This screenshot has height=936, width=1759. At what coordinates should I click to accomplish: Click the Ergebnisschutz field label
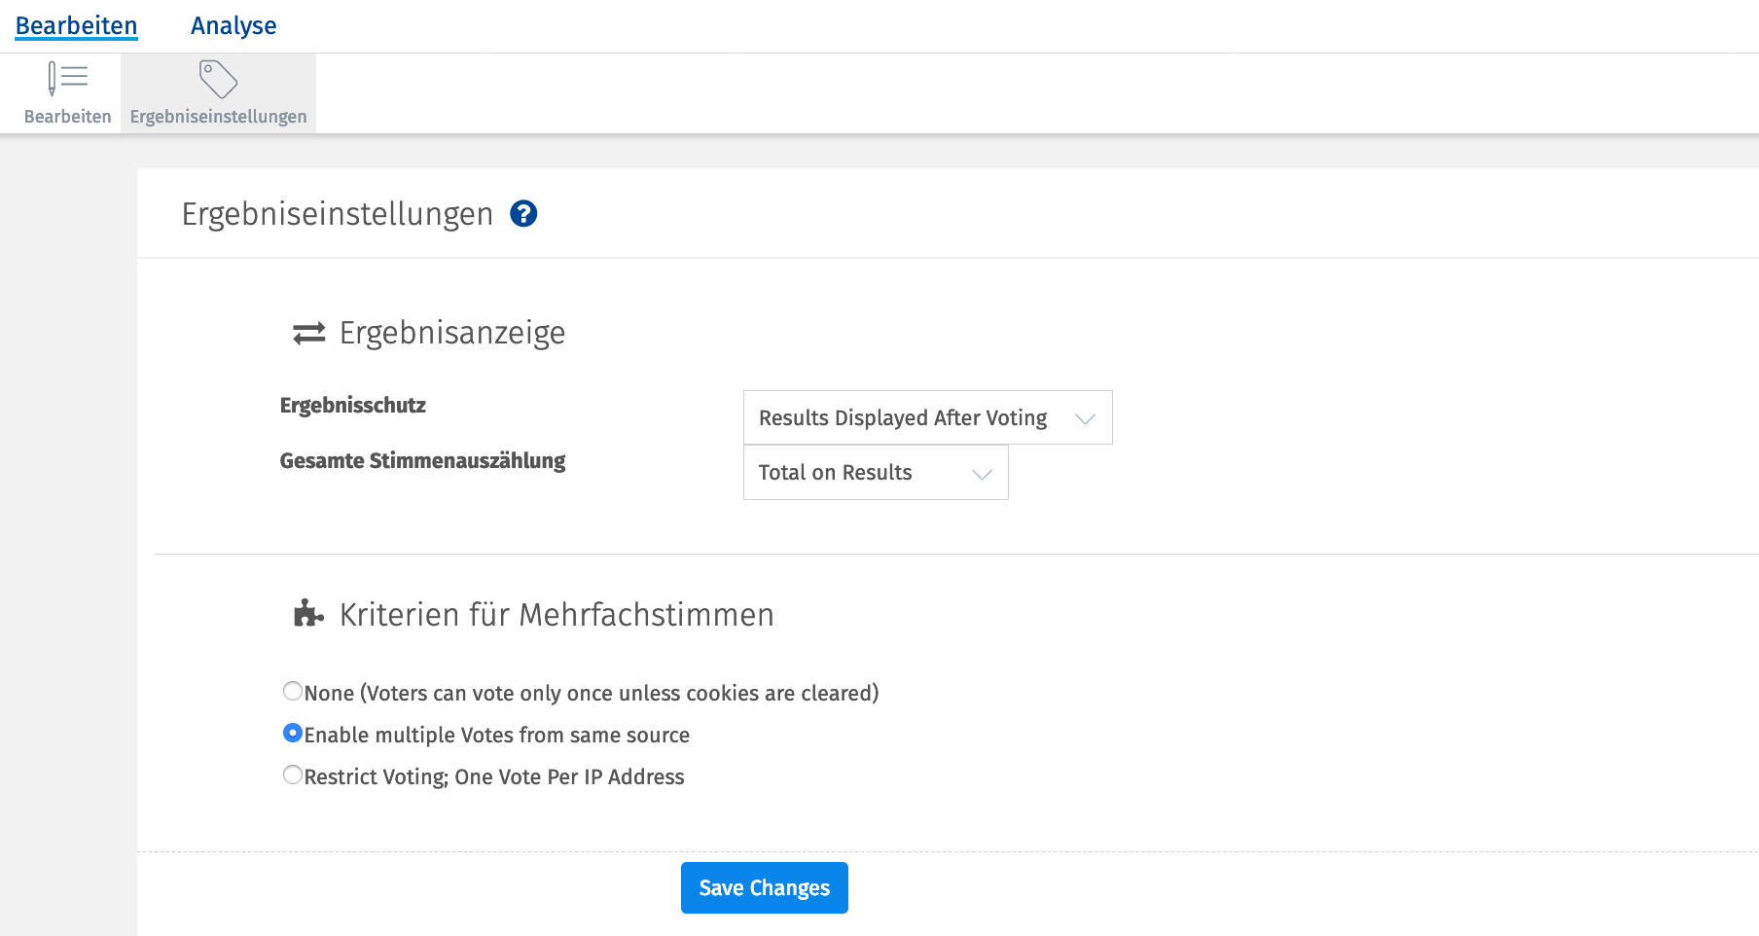[352, 406]
